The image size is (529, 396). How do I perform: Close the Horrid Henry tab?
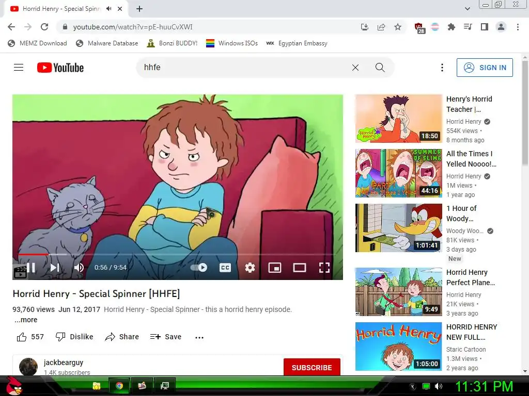coord(120,9)
